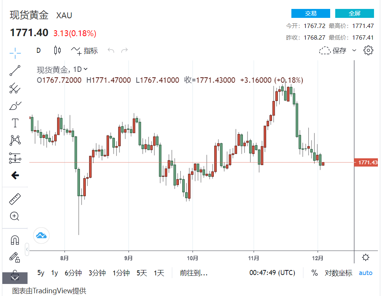Expand the 保存 save dropdown arrow
The image size is (381, 296).
(x=354, y=50)
